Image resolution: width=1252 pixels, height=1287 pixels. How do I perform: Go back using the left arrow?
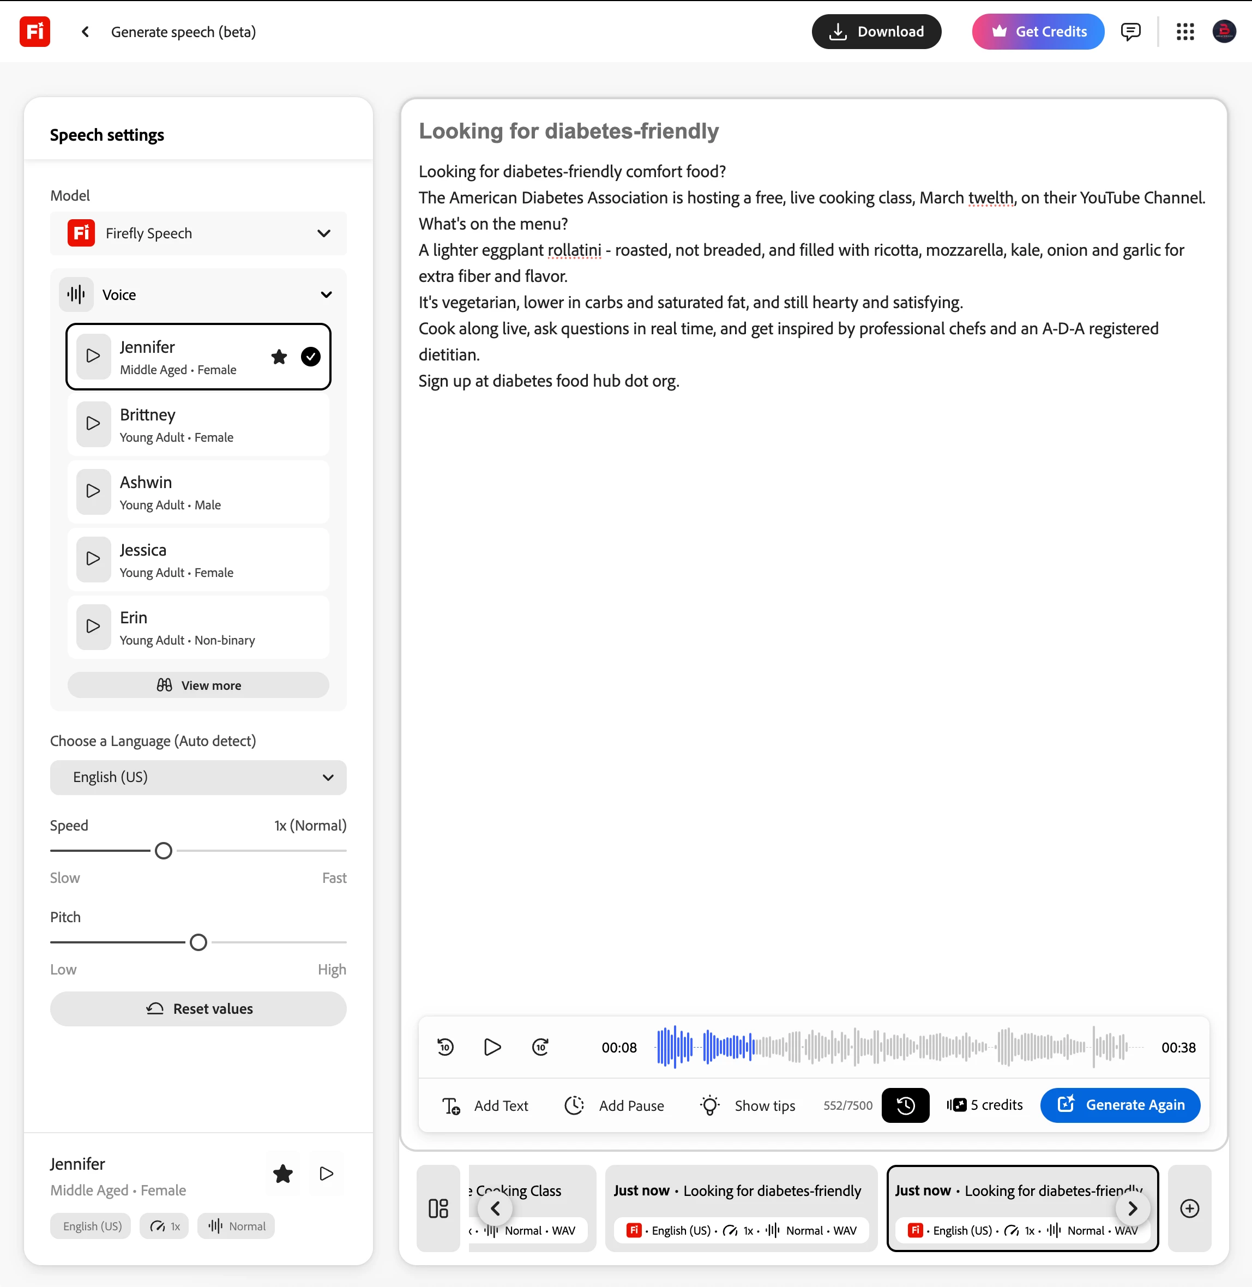tap(86, 32)
